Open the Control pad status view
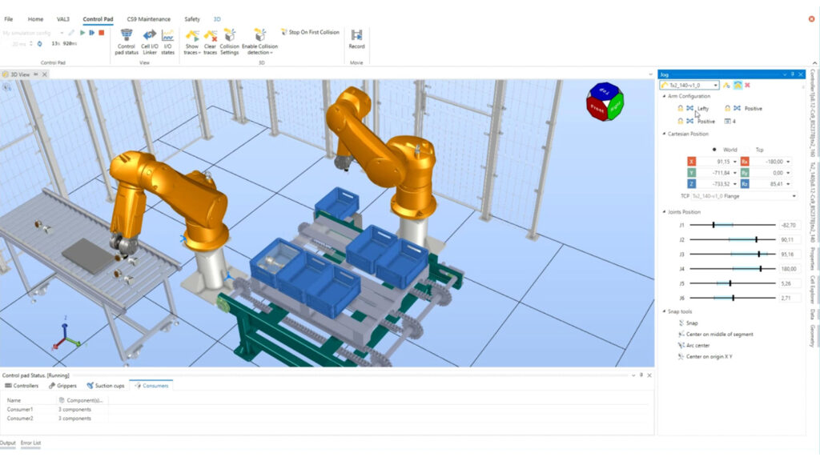The image size is (820, 461). pyautogui.click(x=127, y=40)
